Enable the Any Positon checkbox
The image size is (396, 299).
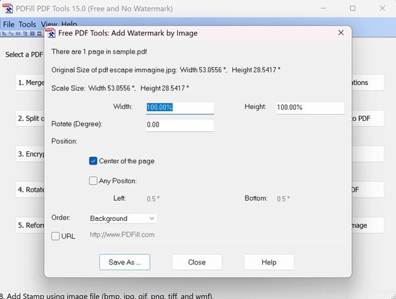93,181
